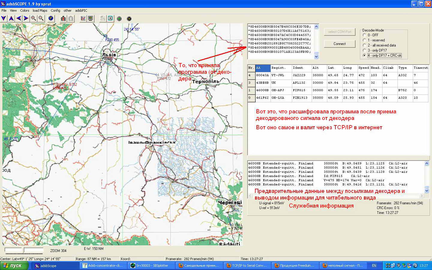The image size is (432, 270).
Task: Switch to Самодельные прием taskbar window
Action: [x=199, y=265]
